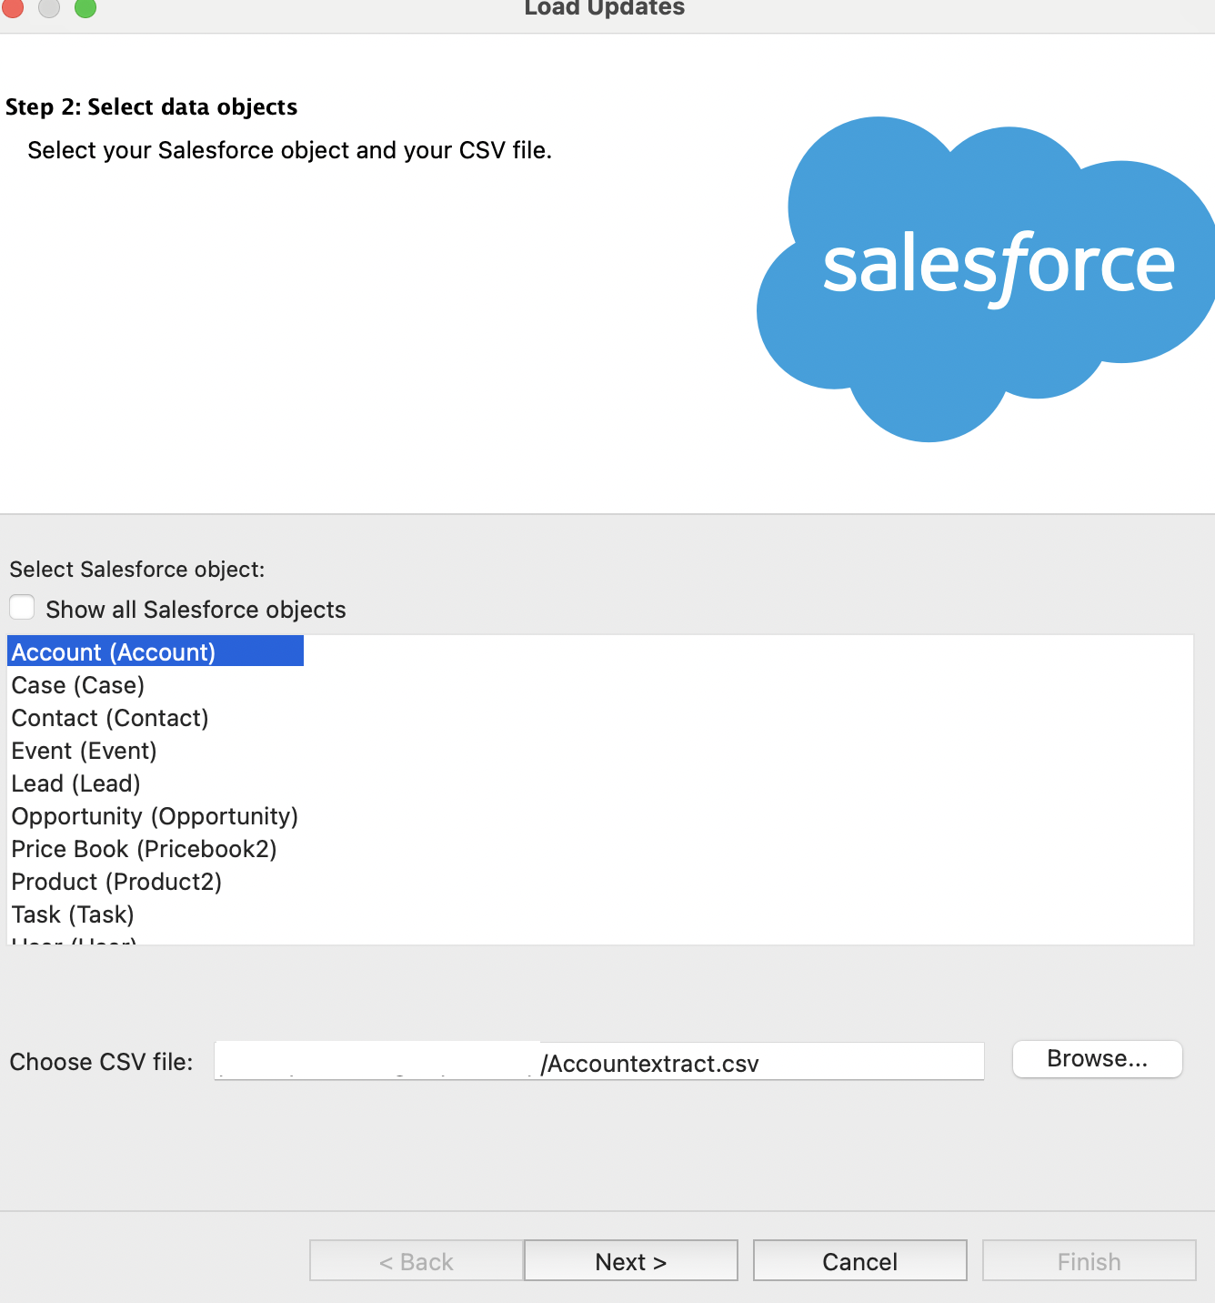This screenshot has width=1215, height=1303.
Task: Select Price Book (Pricebook2) entry
Action: 144,848
